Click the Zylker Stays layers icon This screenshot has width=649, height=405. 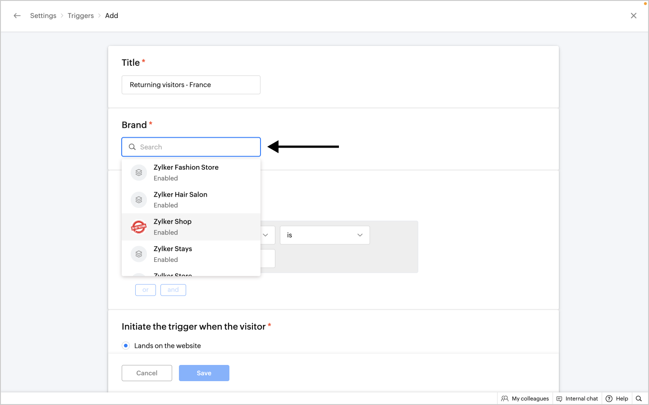(x=139, y=254)
